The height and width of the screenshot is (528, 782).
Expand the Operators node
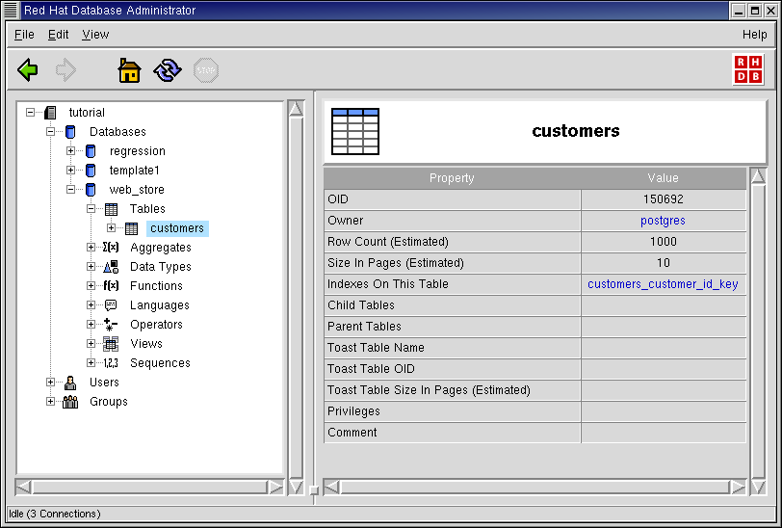[91, 325]
